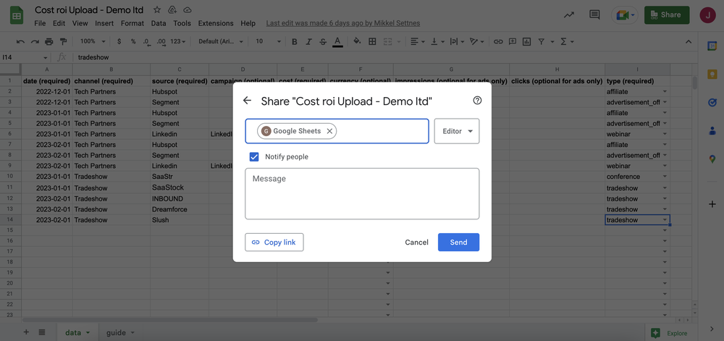This screenshot has height=341, width=724.
Task: Open the borders tool
Action: (x=372, y=41)
